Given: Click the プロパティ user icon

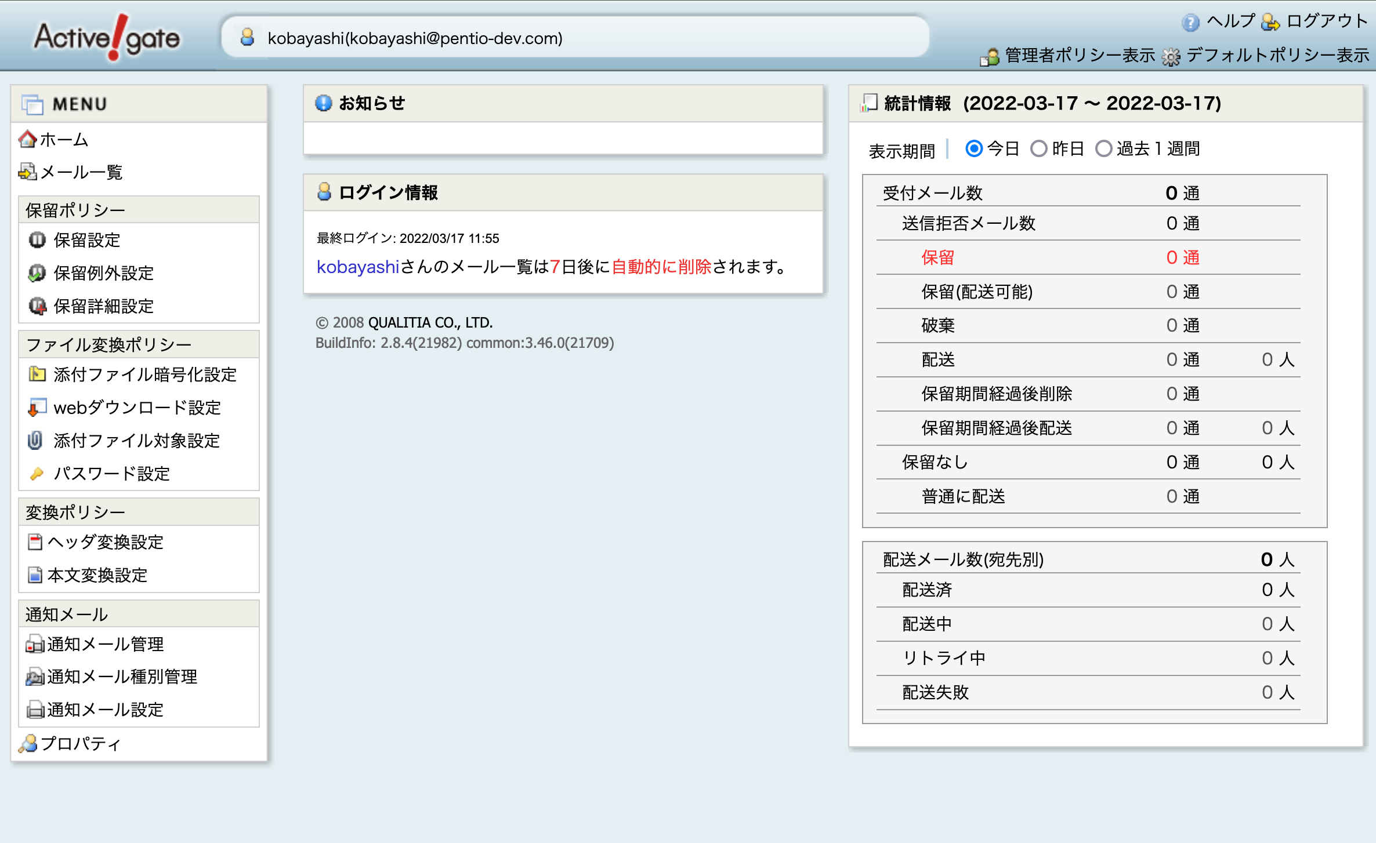Looking at the screenshot, I should click(x=28, y=743).
